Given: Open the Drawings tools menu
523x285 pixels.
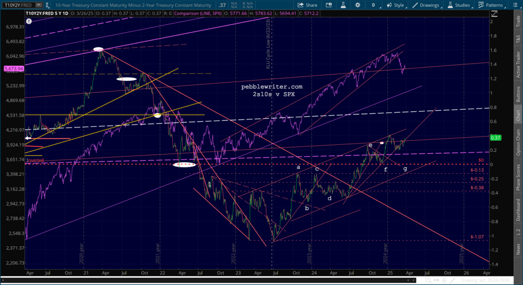Looking at the screenshot, I should click(x=426, y=5).
